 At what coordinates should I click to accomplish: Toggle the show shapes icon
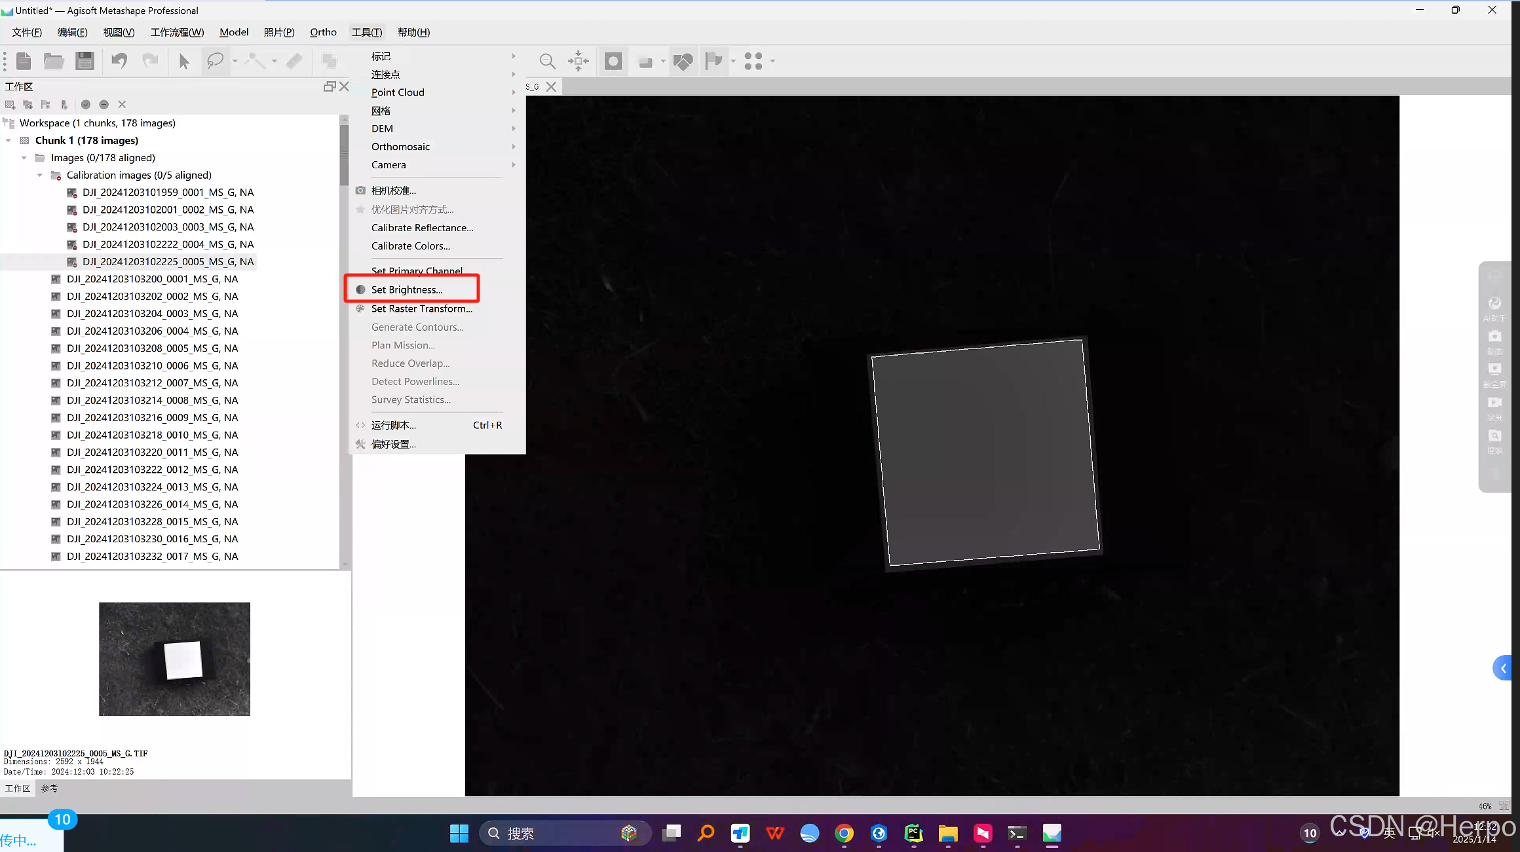click(683, 61)
